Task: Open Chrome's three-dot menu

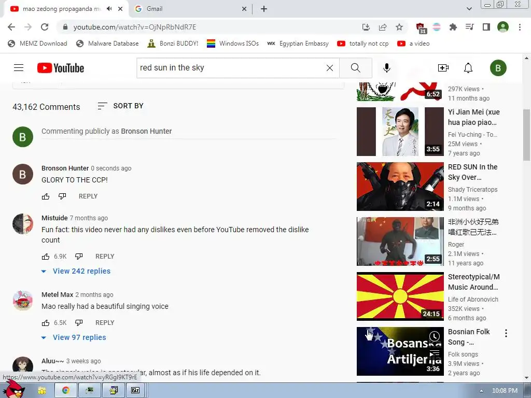Action: [x=520, y=27]
